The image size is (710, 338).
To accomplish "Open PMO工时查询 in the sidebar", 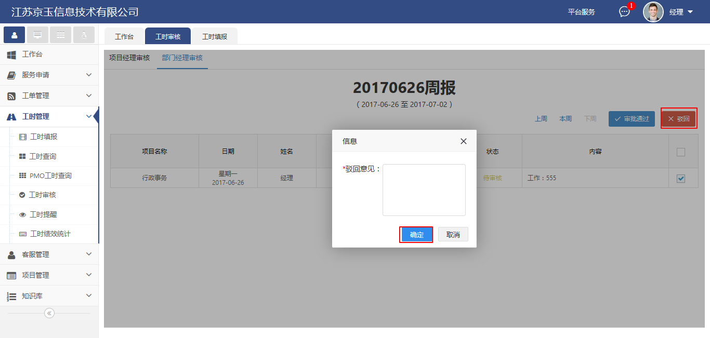I will pyautogui.click(x=50, y=175).
